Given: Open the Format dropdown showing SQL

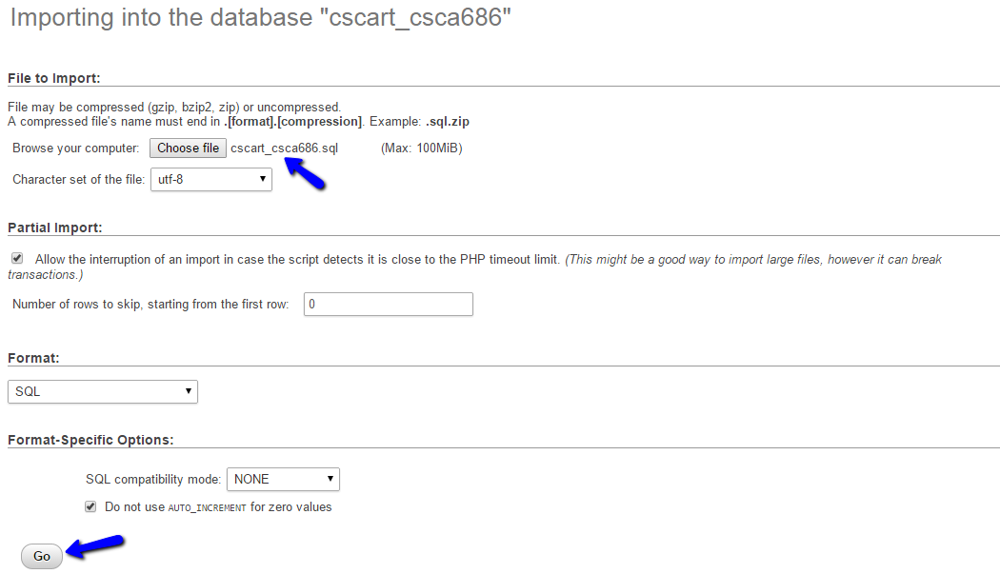Looking at the screenshot, I should point(102,391).
